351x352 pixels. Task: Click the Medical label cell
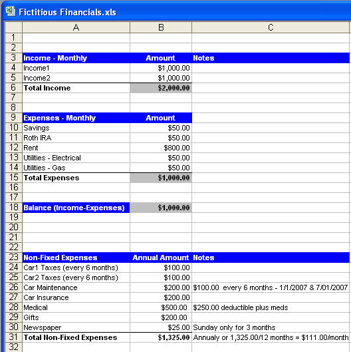point(76,307)
